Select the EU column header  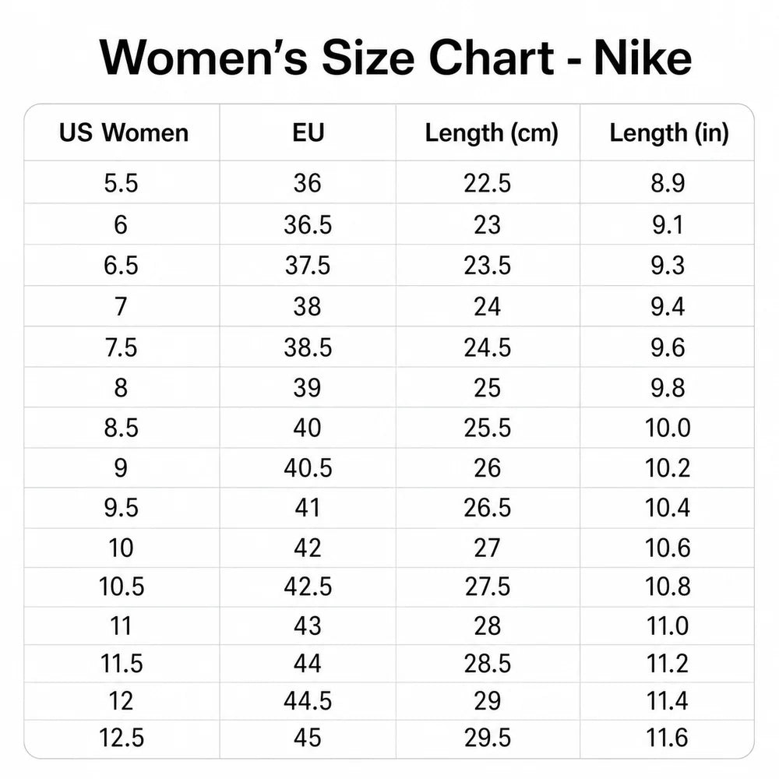click(308, 132)
